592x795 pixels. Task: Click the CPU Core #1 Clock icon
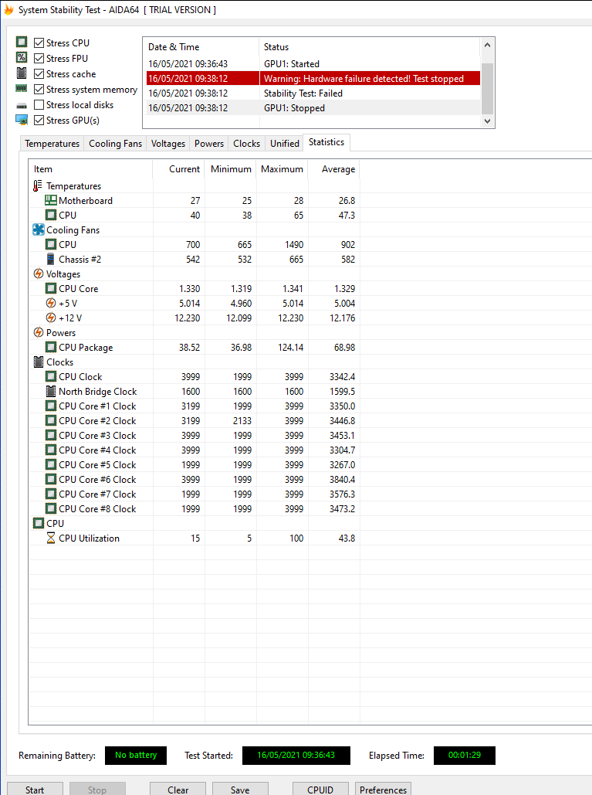coord(51,406)
